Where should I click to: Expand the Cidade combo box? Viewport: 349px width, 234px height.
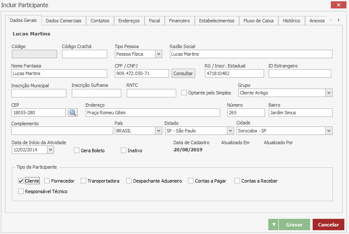(328, 131)
